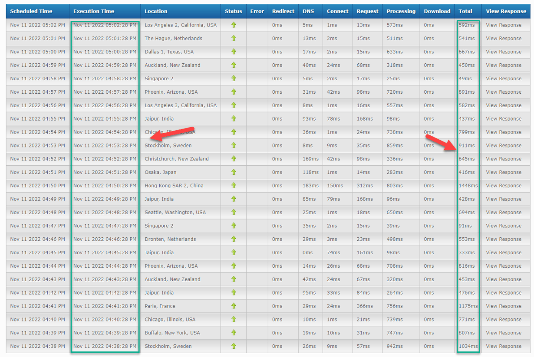Click status arrow in the 04:38 PM Stockholm row

[x=234, y=346]
